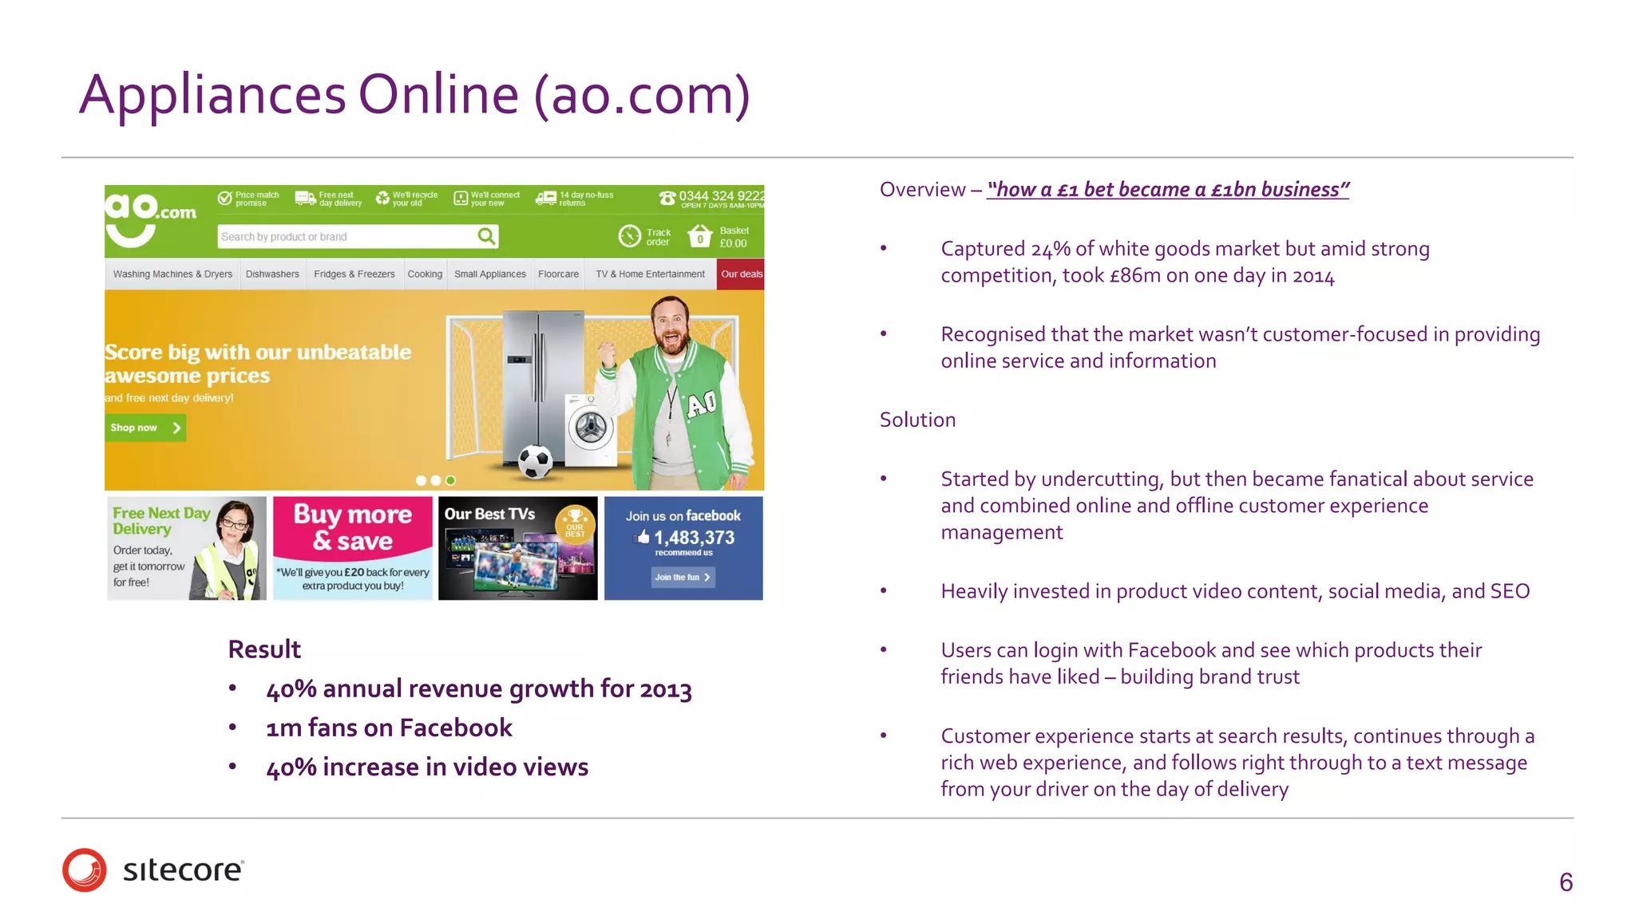Click the Our Best trophy badge

[575, 523]
